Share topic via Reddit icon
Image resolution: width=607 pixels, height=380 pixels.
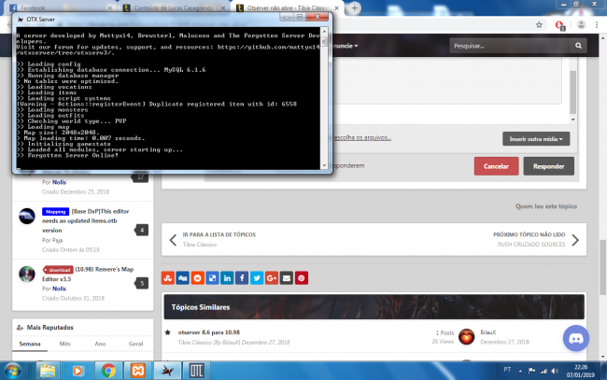pyautogui.click(x=198, y=277)
